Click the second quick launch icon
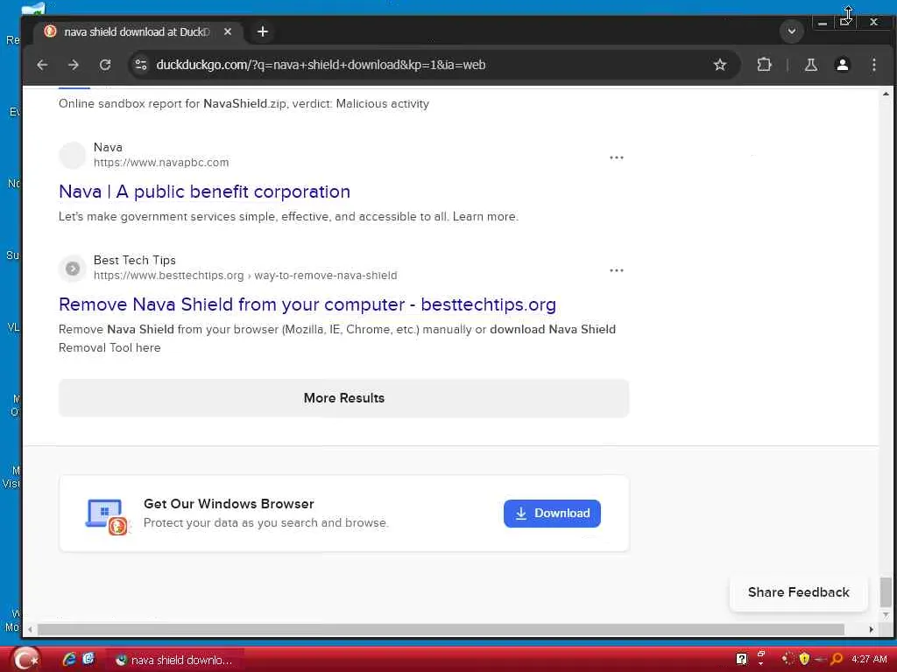The width and height of the screenshot is (897, 672). [88, 659]
